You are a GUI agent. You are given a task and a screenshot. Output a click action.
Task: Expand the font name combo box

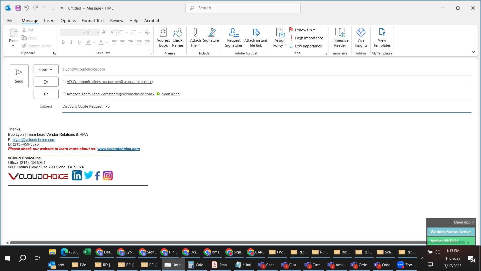point(84,32)
